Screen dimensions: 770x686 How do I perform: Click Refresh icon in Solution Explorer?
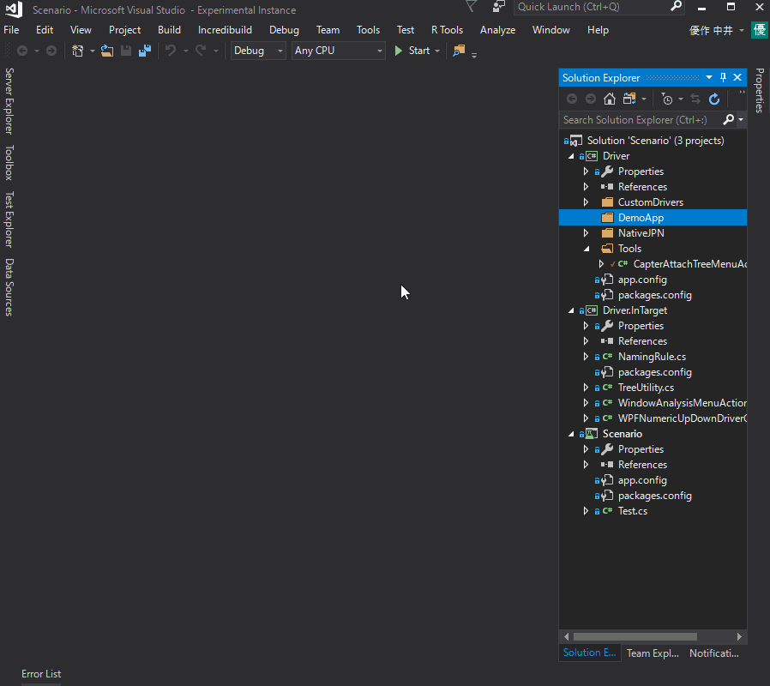[x=714, y=99]
